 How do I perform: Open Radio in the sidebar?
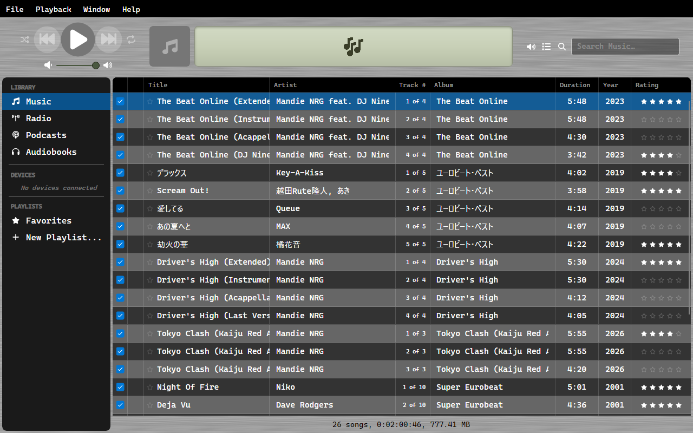(x=56, y=118)
